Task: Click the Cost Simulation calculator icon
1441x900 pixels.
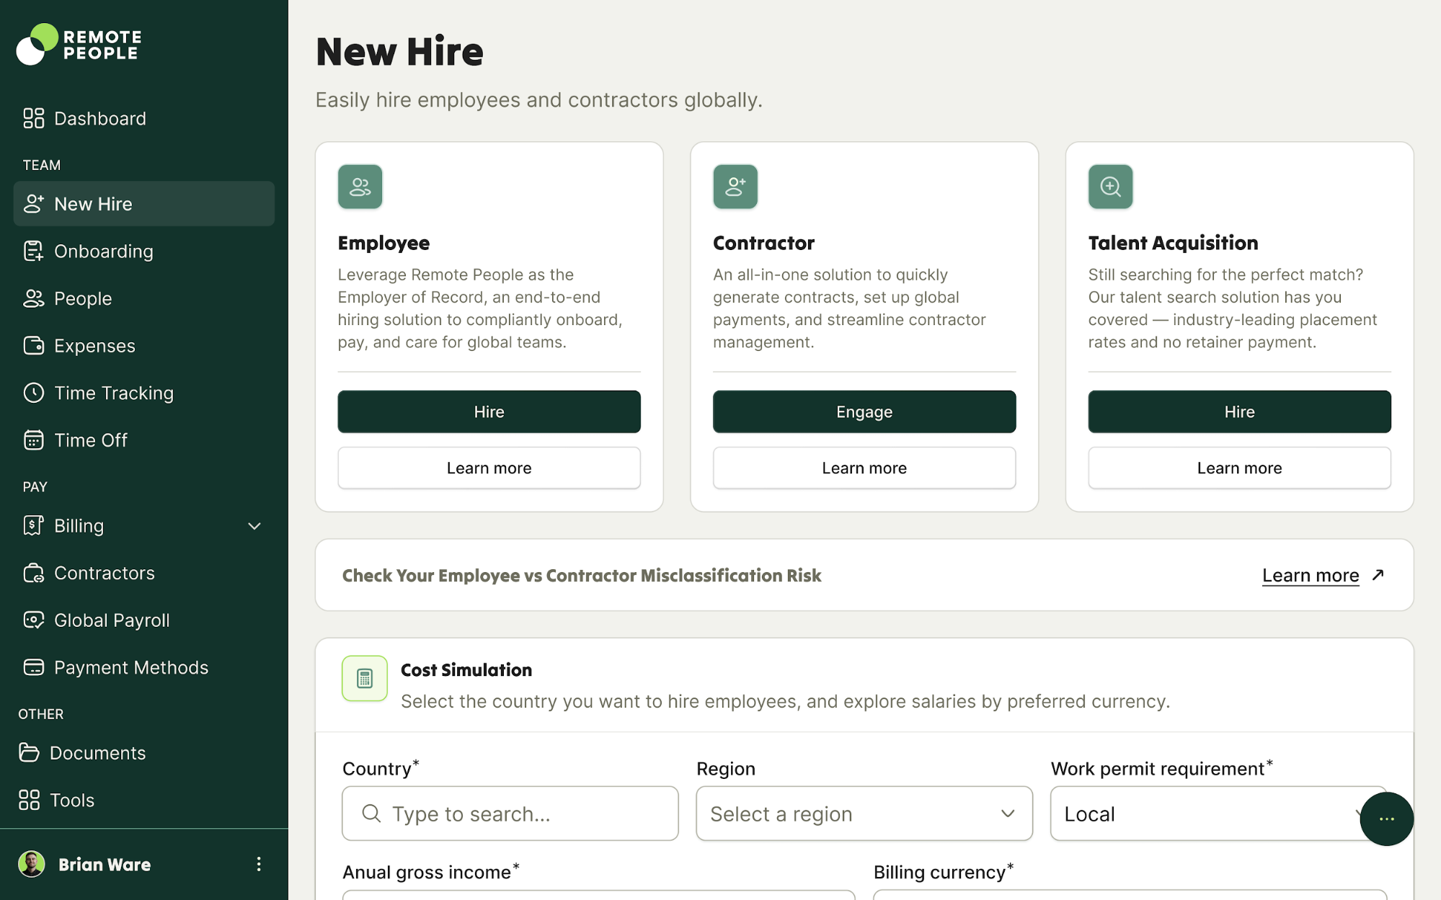Action: (364, 678)
